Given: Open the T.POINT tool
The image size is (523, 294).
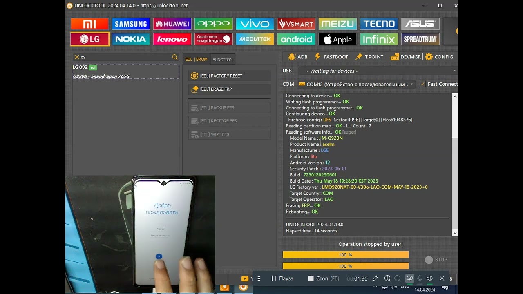Looking at the screenshot, I should (x=369, y=57).
